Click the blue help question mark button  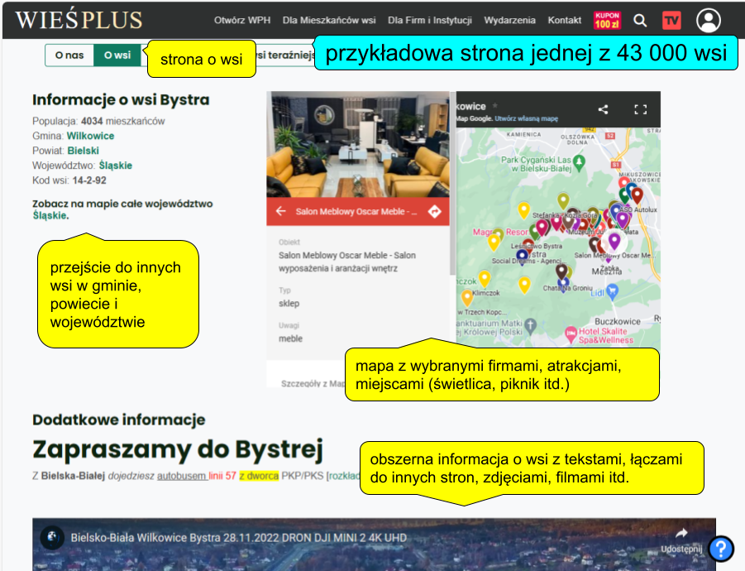[720, 548]
